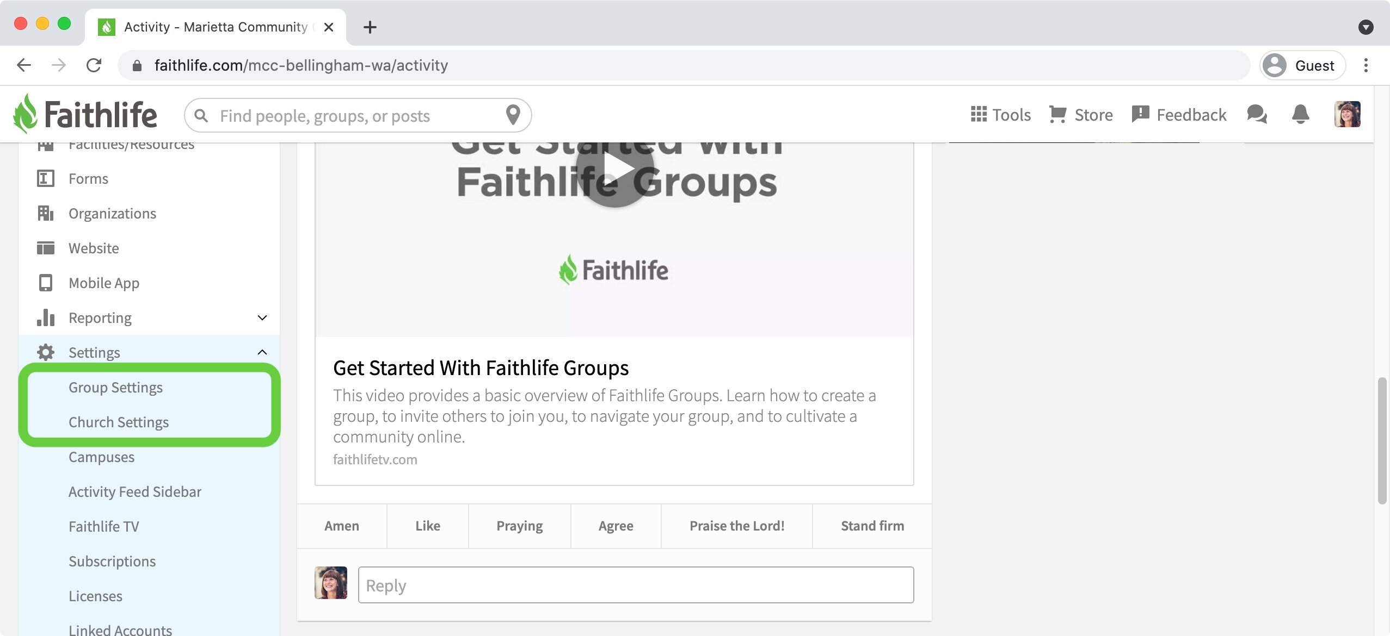This screenshot has height=636, width=1390.
Task: Open the tab search dropdown arrow
Action: [x=1366, y=27]
